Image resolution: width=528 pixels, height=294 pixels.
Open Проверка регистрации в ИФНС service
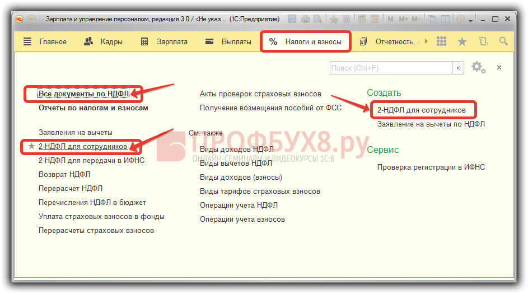431,167
